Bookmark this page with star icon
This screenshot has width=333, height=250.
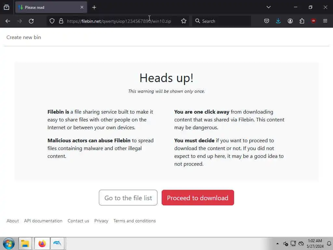(x=184, y=21)
